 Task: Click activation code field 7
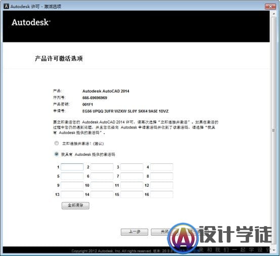132,176
